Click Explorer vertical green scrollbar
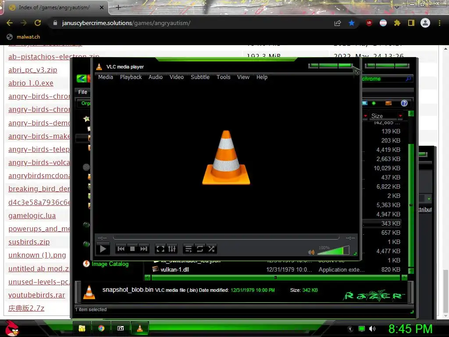Viewport: 449px width, 337px height. pos(411,205)
